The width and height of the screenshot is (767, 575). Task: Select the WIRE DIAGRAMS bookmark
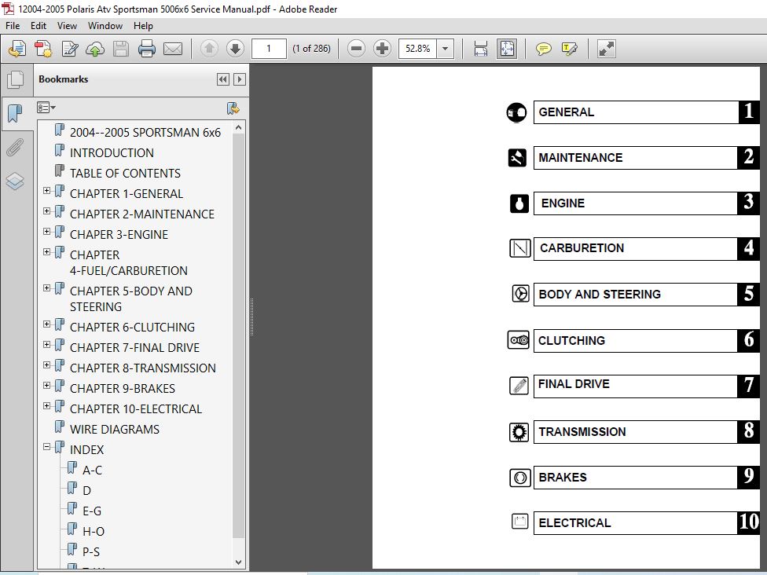coord(115,430)
